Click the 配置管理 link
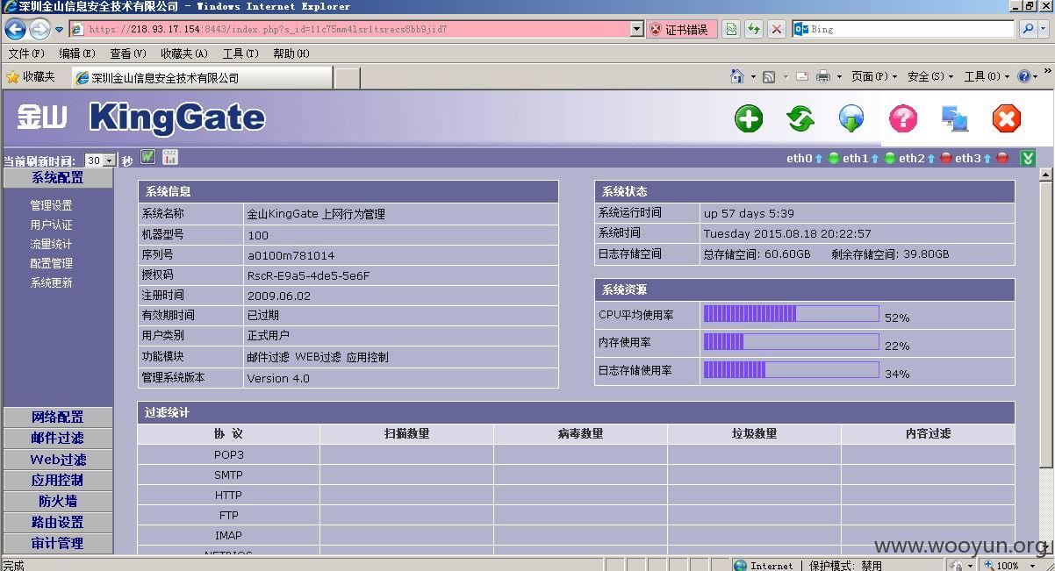1055x571 pixels. 51,263
